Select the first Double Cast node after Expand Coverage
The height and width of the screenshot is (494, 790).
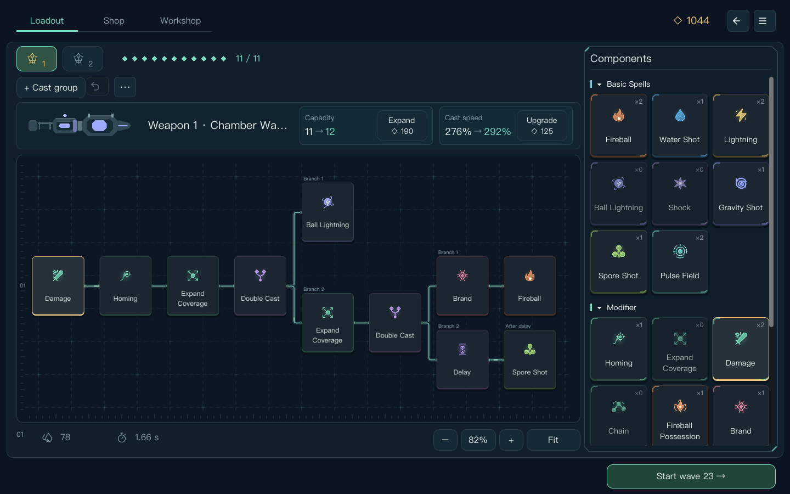260,286
